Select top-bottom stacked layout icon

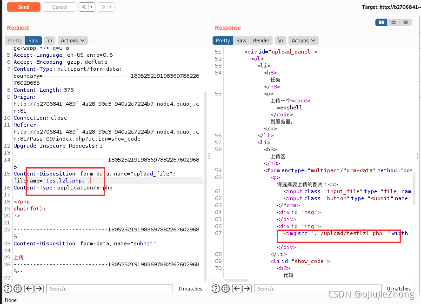[x=394, y=22]
